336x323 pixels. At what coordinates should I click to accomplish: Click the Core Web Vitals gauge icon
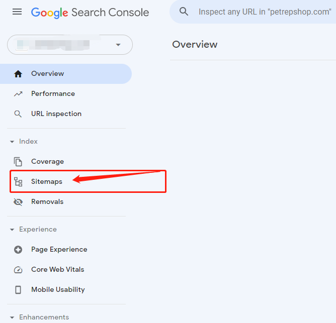[x=18, y=270]
